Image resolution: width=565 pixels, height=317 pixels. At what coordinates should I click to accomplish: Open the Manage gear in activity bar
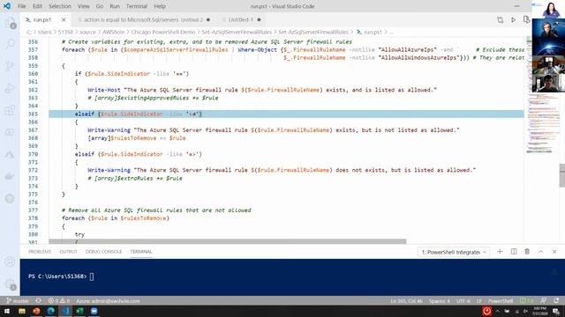coord(10,284)
